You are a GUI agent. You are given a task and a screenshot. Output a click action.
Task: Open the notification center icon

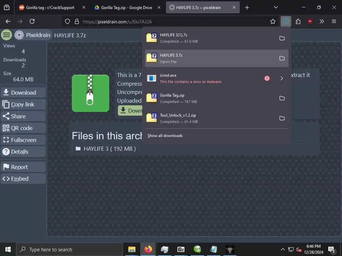(332, 249)
